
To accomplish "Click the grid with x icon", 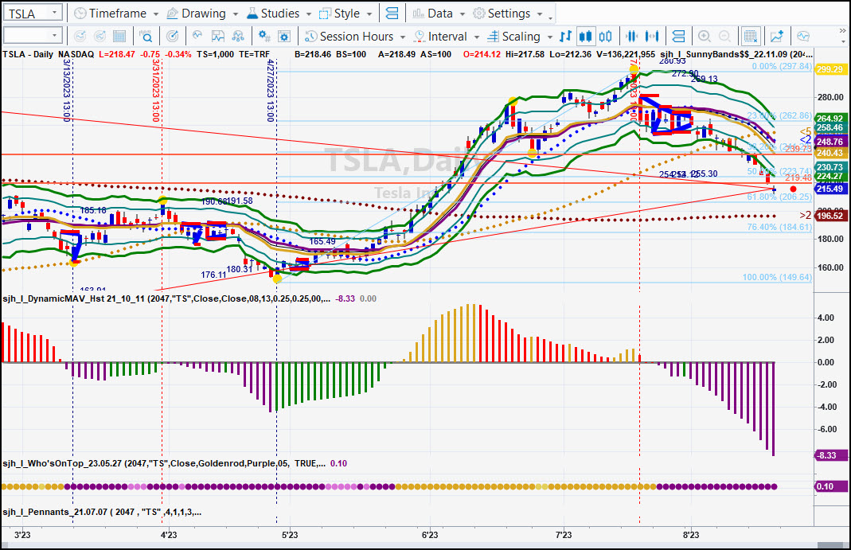I will 751,37.
